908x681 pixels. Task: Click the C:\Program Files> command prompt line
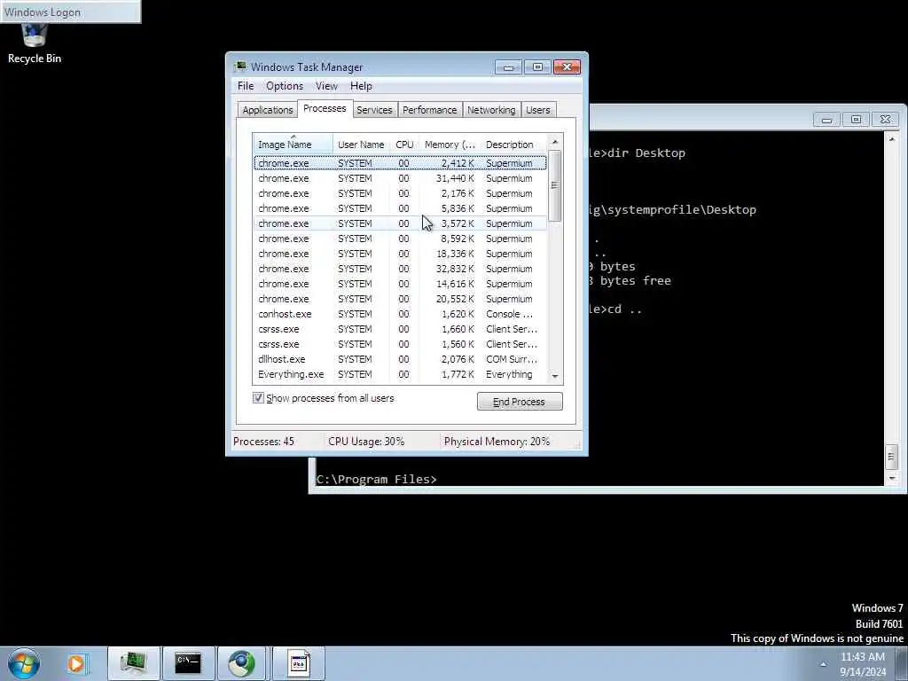click(x=376, y=479)
